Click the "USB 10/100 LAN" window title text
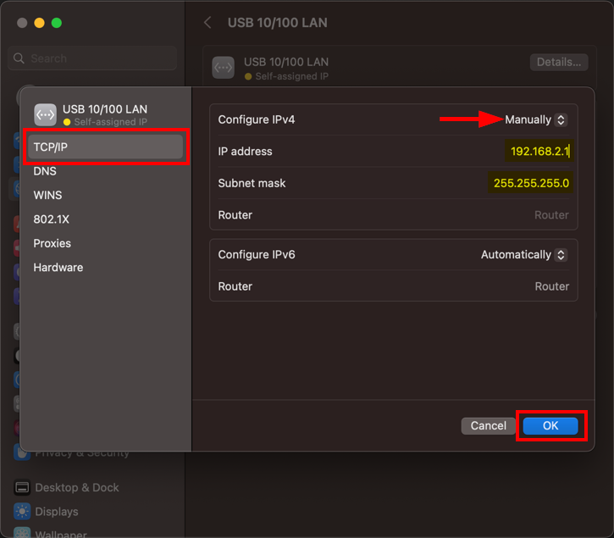Viewport: 614px width, 538px height. [x=277, y=23]
